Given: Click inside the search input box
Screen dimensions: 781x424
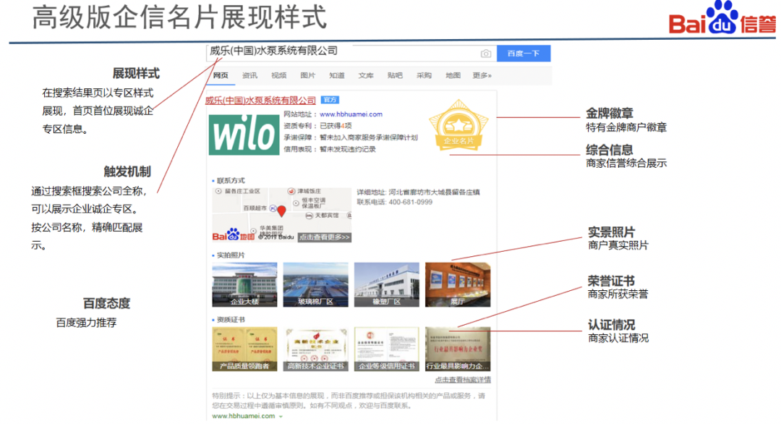Looking at the screenshot, I should click(340, 52).
